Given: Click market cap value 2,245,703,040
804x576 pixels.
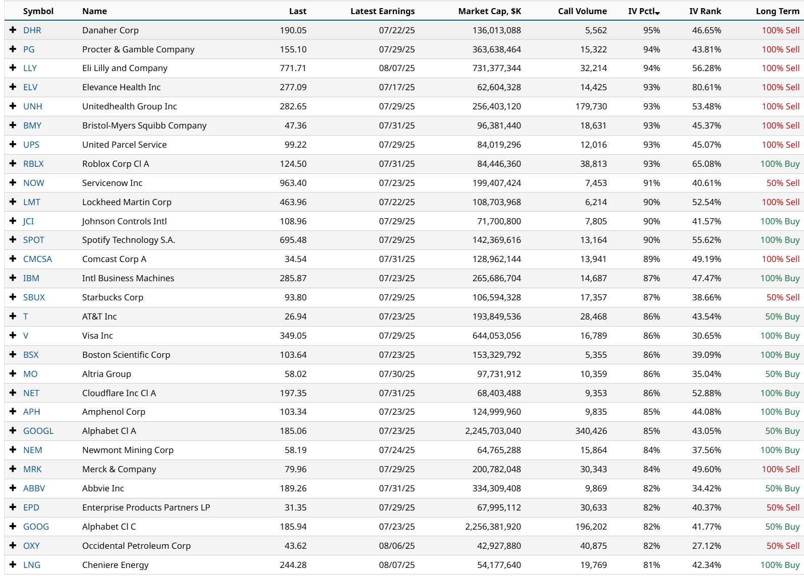Looking at the screenshot, I should pos(493,431).
